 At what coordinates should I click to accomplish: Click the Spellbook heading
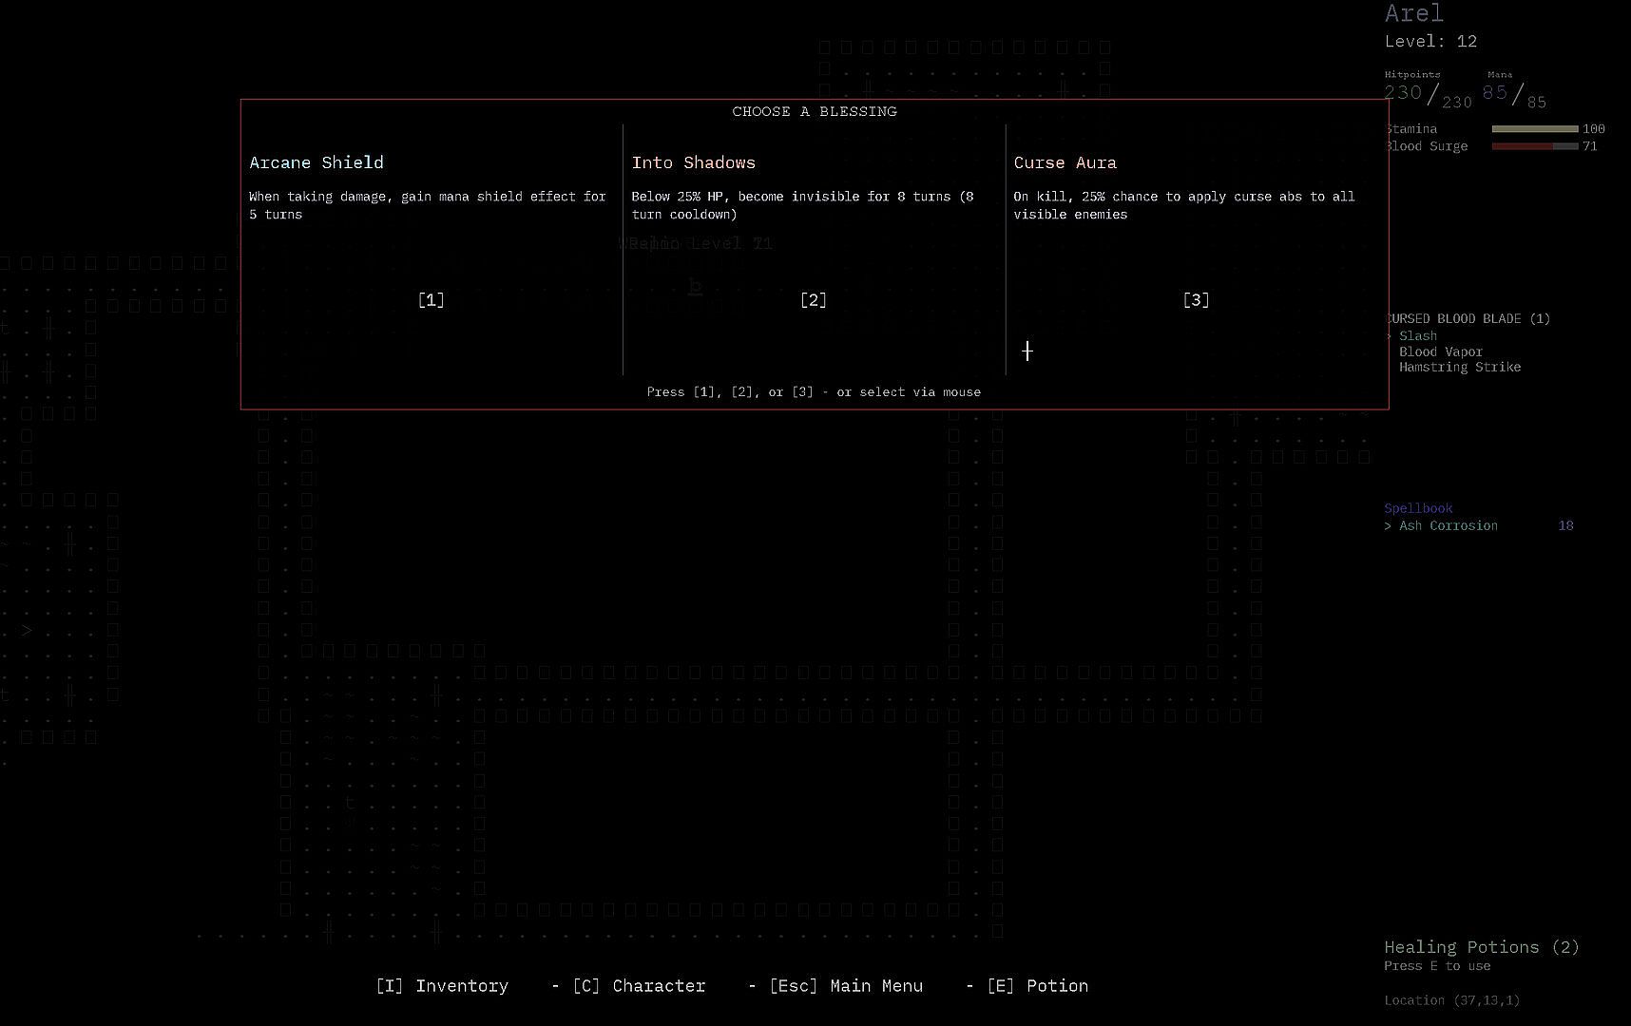coord(1418,508)
